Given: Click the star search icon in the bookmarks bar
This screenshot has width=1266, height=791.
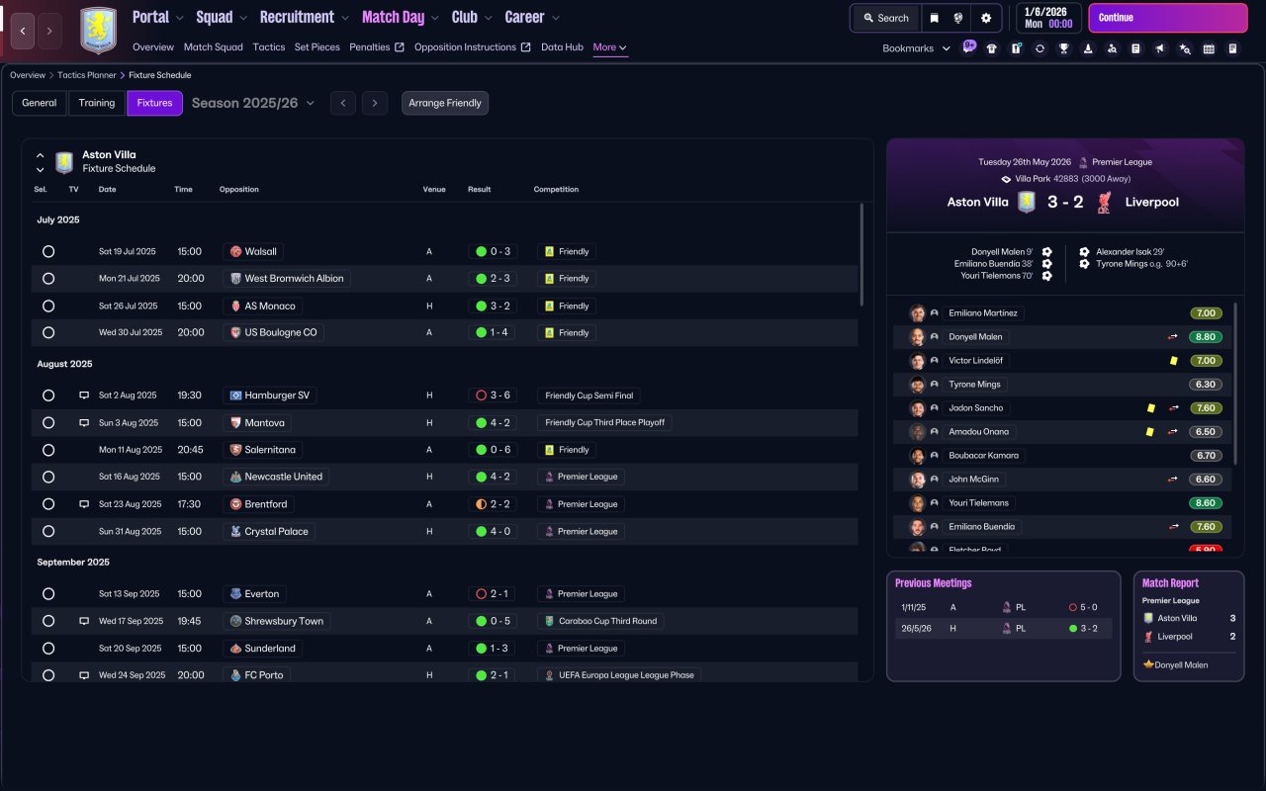Looking at the screenshot, I should click(1185, 48).
